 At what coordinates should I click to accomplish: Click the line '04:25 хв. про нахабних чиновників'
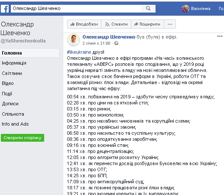pos(129,121)
